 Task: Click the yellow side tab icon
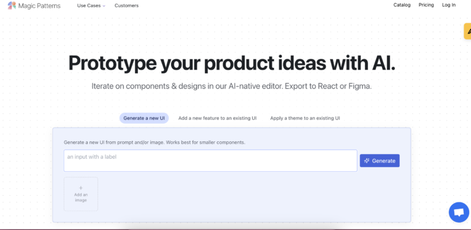pyautogui.click(x=469, y=31)
